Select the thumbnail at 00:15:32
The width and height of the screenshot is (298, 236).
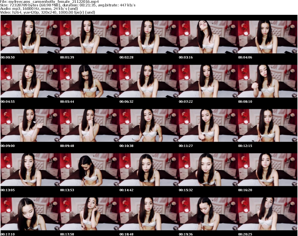pos(208,170)
